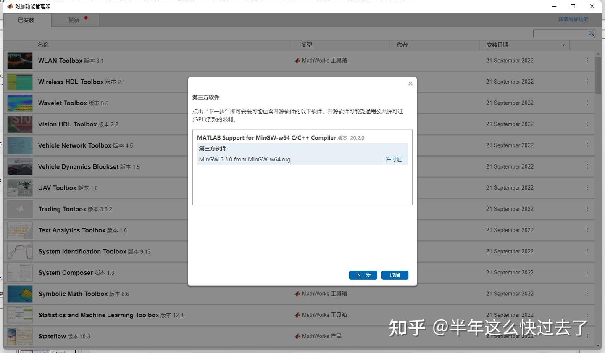
Task: Open the WLAN Toolbox thumbnail icon
Action: (x=19, y=60)
